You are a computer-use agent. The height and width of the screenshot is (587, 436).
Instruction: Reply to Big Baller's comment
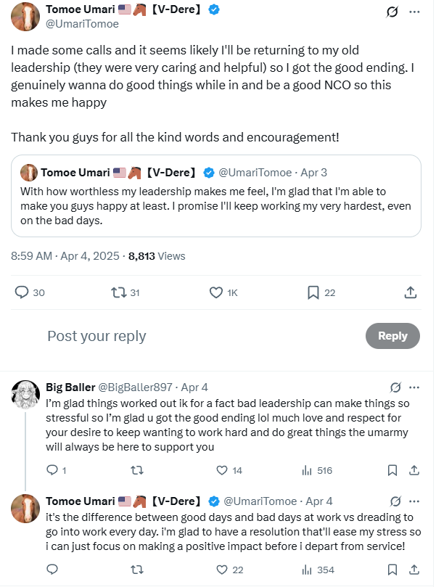(52, 470)
